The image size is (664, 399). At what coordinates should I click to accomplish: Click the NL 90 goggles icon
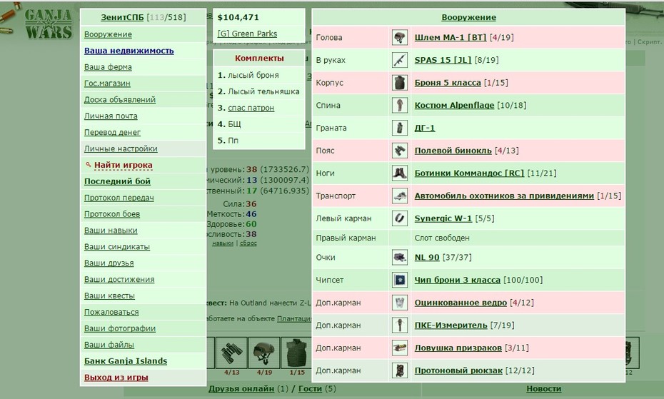pyautogui.click(x=399, y=257)
